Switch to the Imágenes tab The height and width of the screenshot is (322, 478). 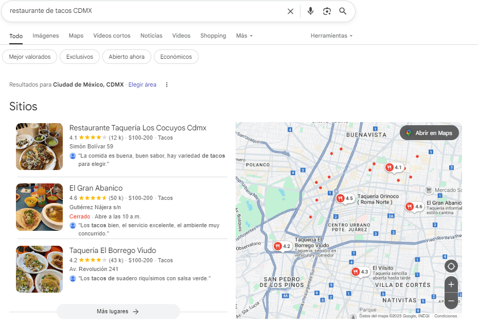[x=46, y=36]
